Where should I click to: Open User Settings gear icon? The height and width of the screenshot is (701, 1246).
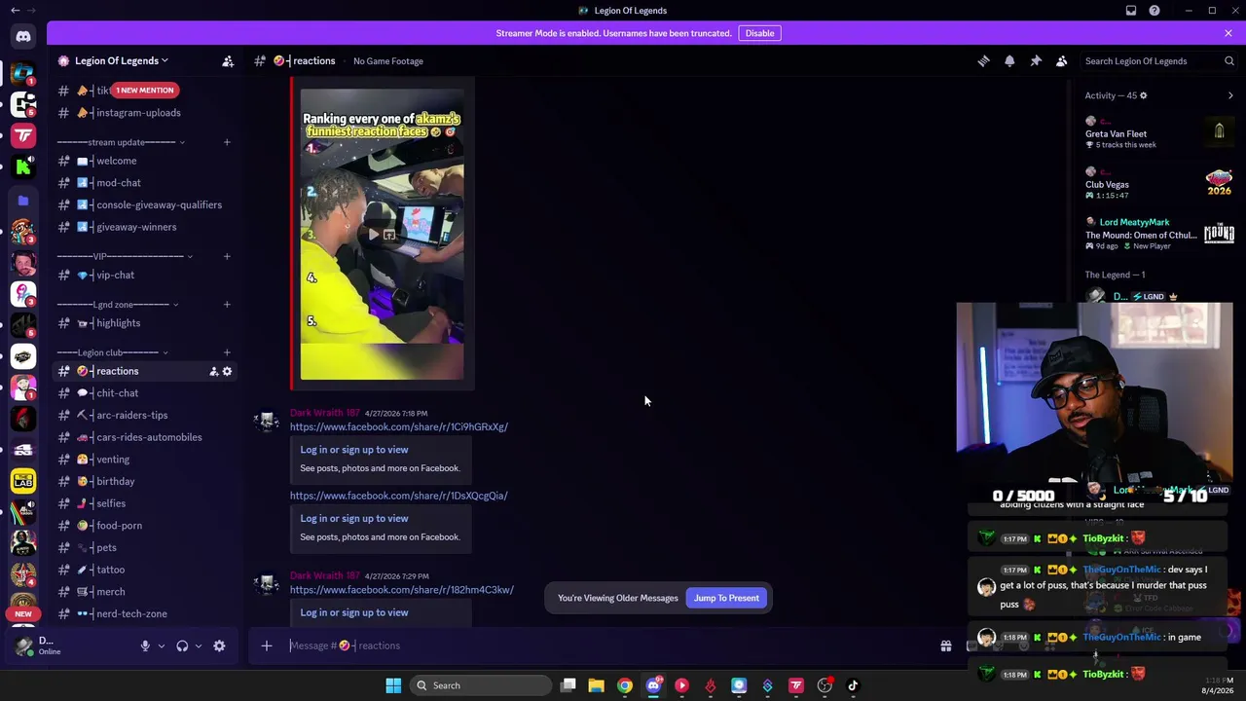tap(219, 646)
